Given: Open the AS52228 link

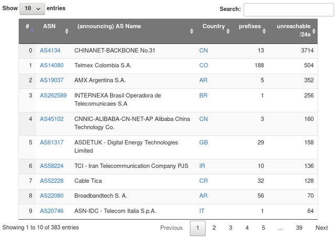Looking at the screenshot, I should (51, 181).
